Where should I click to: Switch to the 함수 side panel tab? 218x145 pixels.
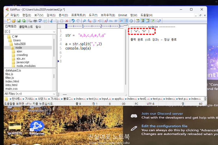(x=38, y=27)
